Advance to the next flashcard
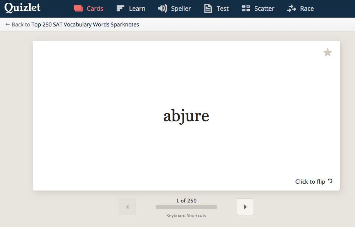 [x=245, y=207]
